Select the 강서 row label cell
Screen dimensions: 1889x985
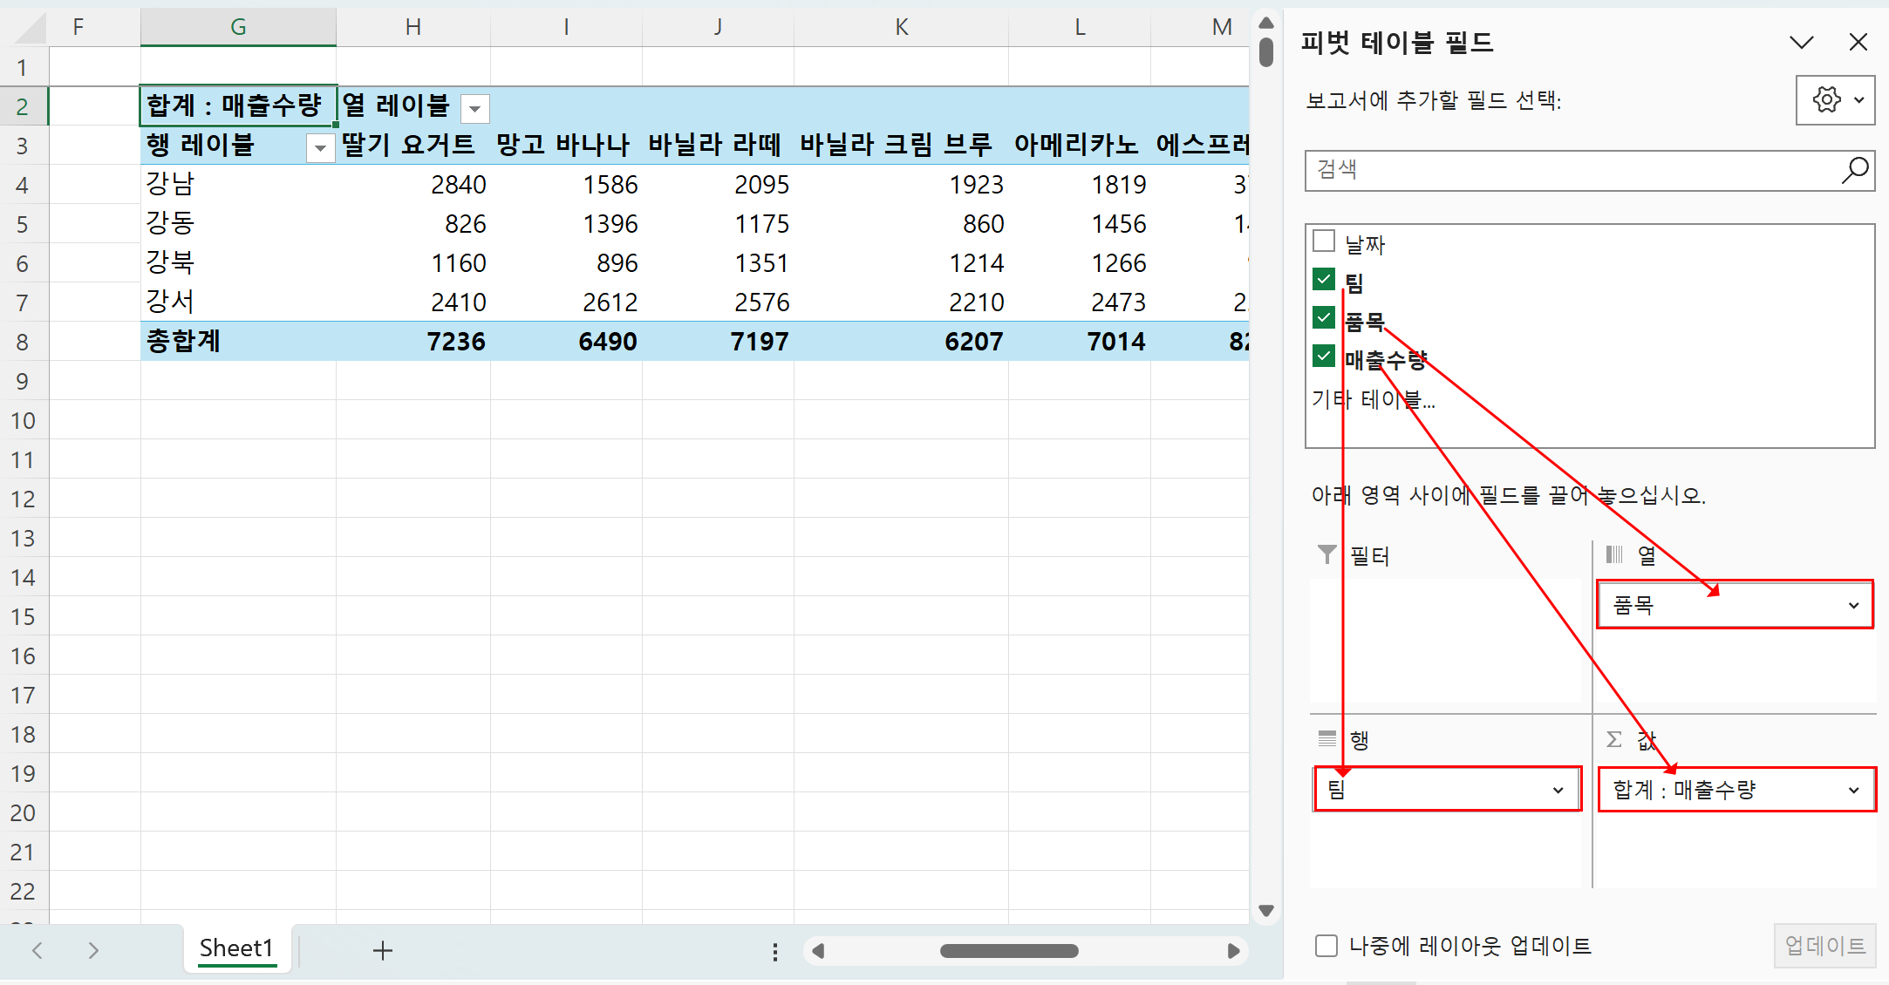[x=238, y=302]
